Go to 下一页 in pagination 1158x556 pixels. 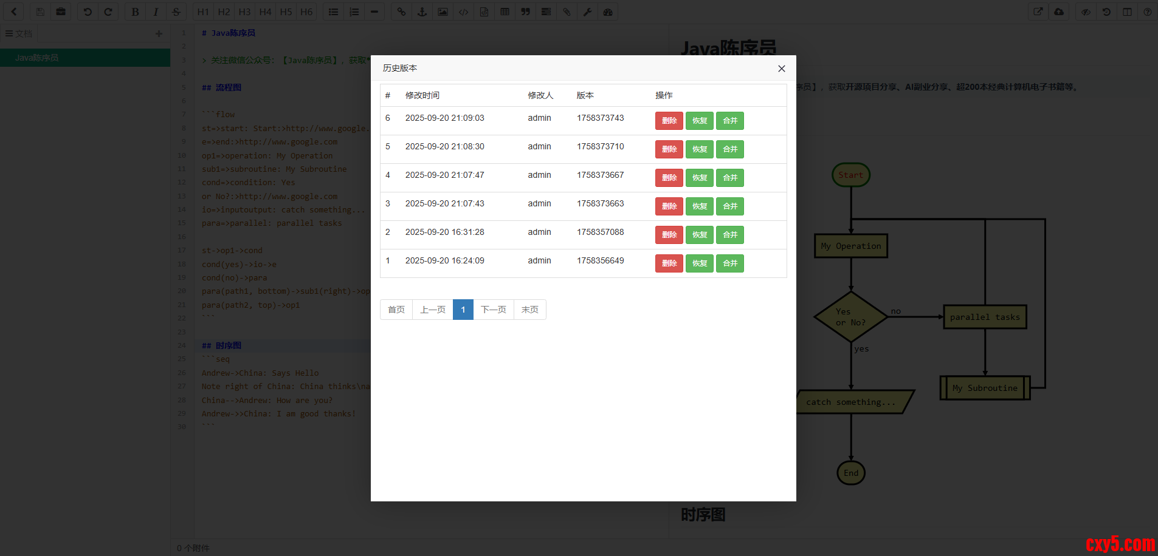pyautogui.click(x=493, y=310)
